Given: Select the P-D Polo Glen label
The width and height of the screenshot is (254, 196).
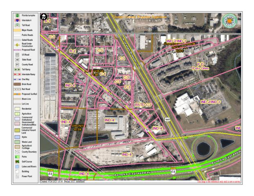Looking at the screenshot, I should pos(200,67).
